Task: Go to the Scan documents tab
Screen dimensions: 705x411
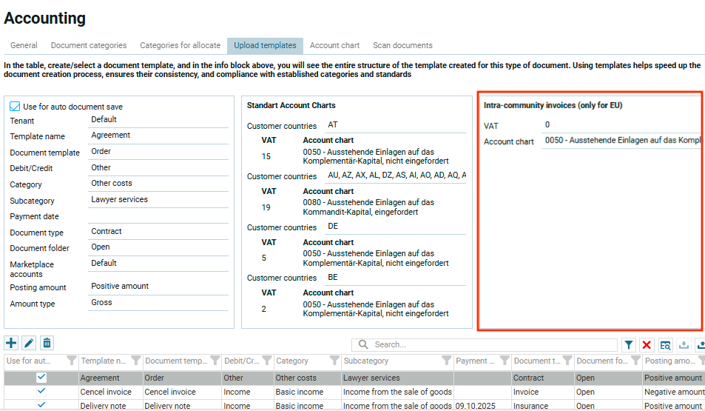Action: pyautogui.click(x=402, y=46)
